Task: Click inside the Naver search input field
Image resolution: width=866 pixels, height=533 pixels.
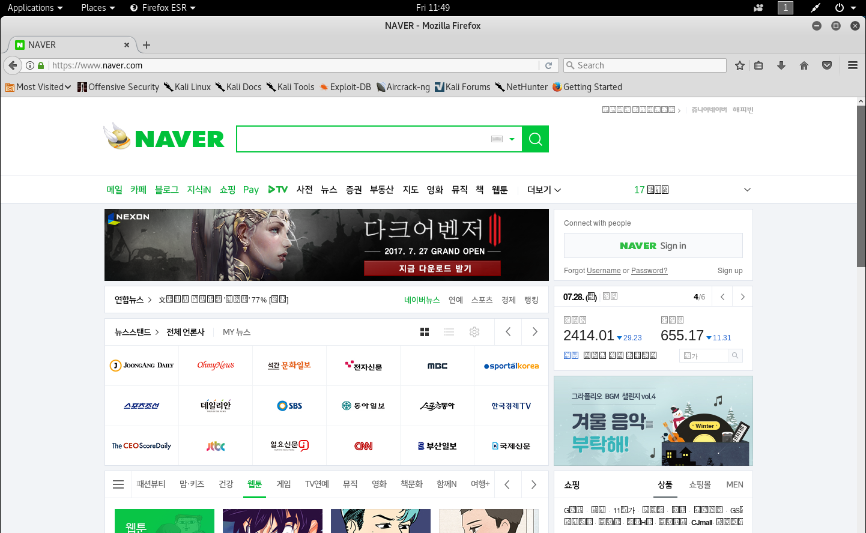Action: [363, 139]
